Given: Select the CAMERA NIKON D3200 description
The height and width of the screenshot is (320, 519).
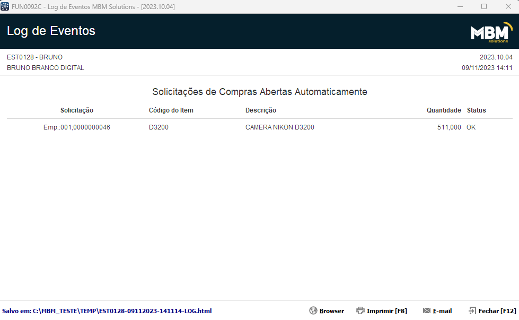Looking at the screenshot, I should (x=280, y=127).
